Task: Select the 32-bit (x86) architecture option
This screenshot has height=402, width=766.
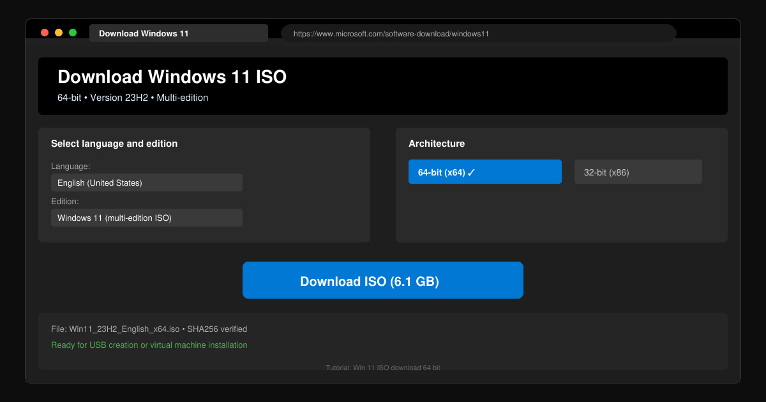Action: click(638, 172)
